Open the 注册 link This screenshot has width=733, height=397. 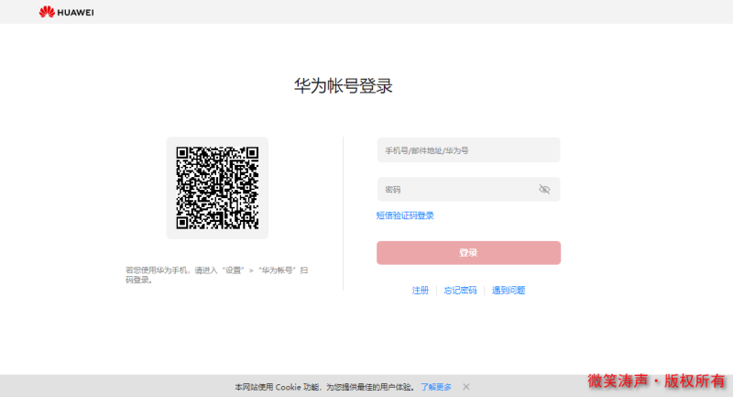click(421, 291)
